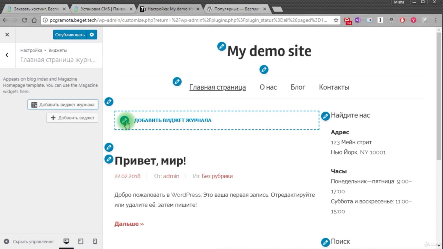
Task: Open the OneNote extension icon
Action: coord(358,20)
